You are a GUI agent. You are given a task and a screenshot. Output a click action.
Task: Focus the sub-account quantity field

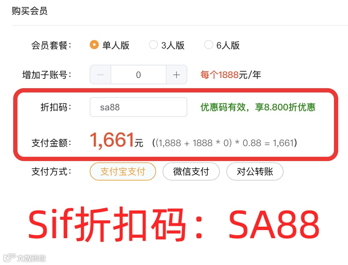pos(138,75)
